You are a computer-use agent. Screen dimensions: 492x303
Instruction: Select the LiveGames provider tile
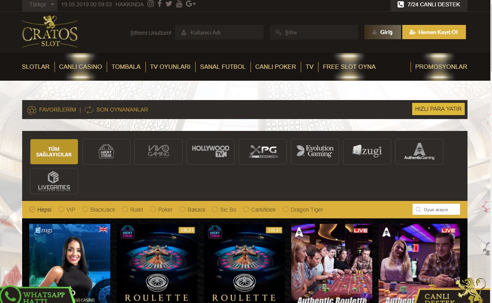(x=54, y=182)
